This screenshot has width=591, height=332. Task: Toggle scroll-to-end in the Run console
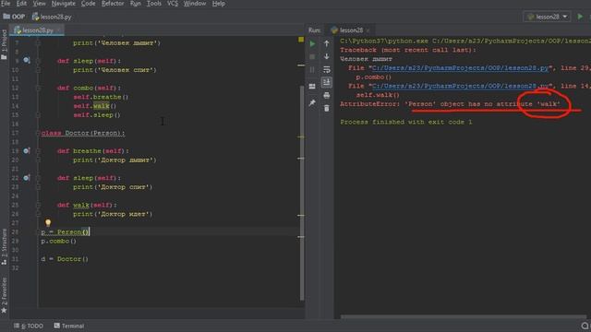coord(326,82)
